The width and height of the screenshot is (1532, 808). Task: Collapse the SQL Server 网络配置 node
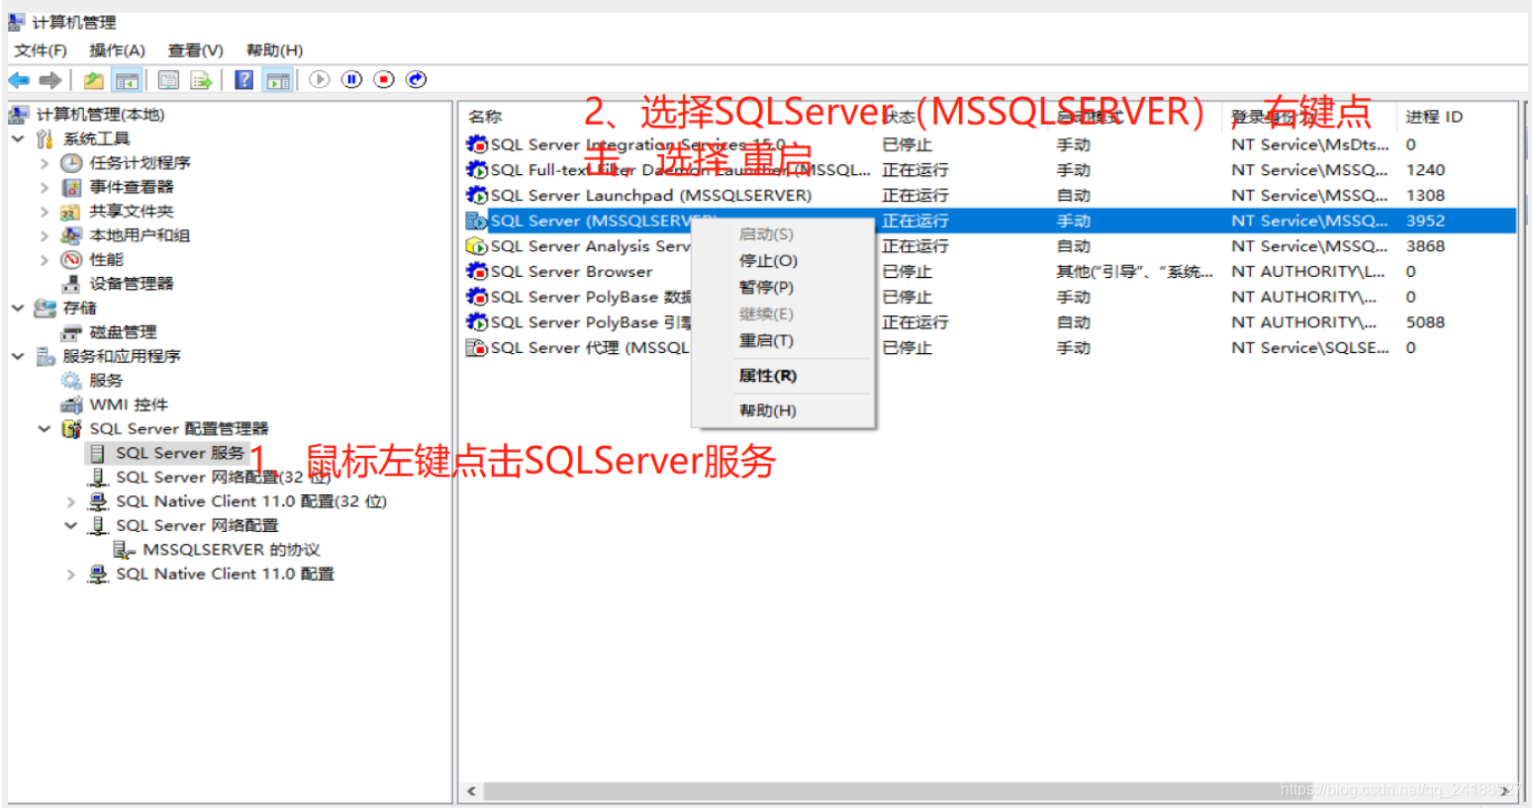70,525
